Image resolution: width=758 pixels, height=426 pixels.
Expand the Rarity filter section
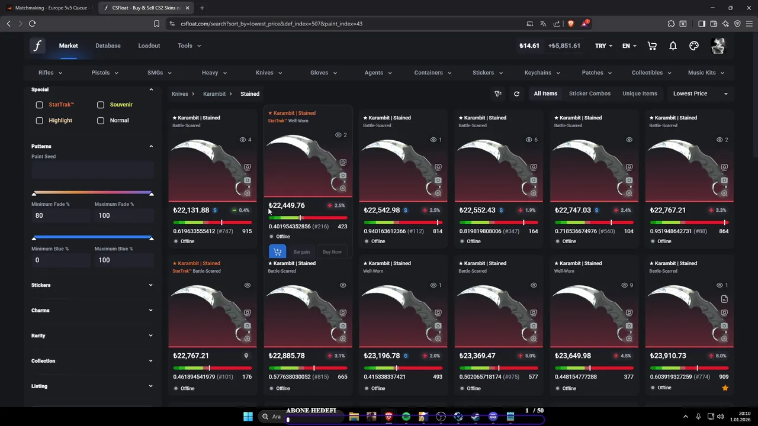pyautogui.click(x=92, y=335)
